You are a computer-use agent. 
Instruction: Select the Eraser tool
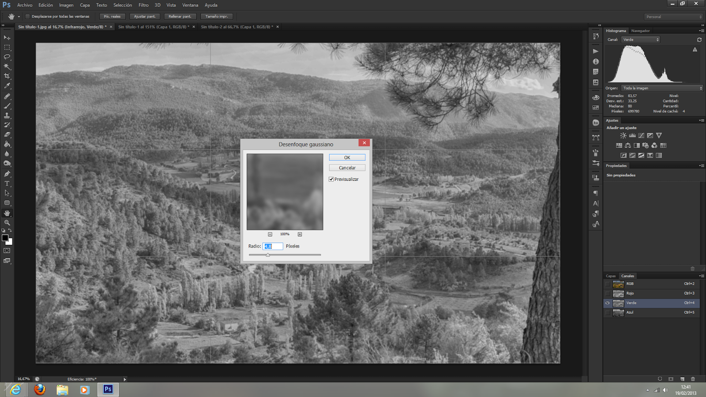pyautogui.click(x=7, y=135)
